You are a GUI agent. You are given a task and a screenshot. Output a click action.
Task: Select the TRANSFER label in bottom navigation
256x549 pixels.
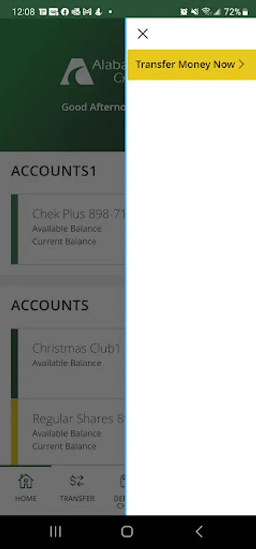(77, 498)
